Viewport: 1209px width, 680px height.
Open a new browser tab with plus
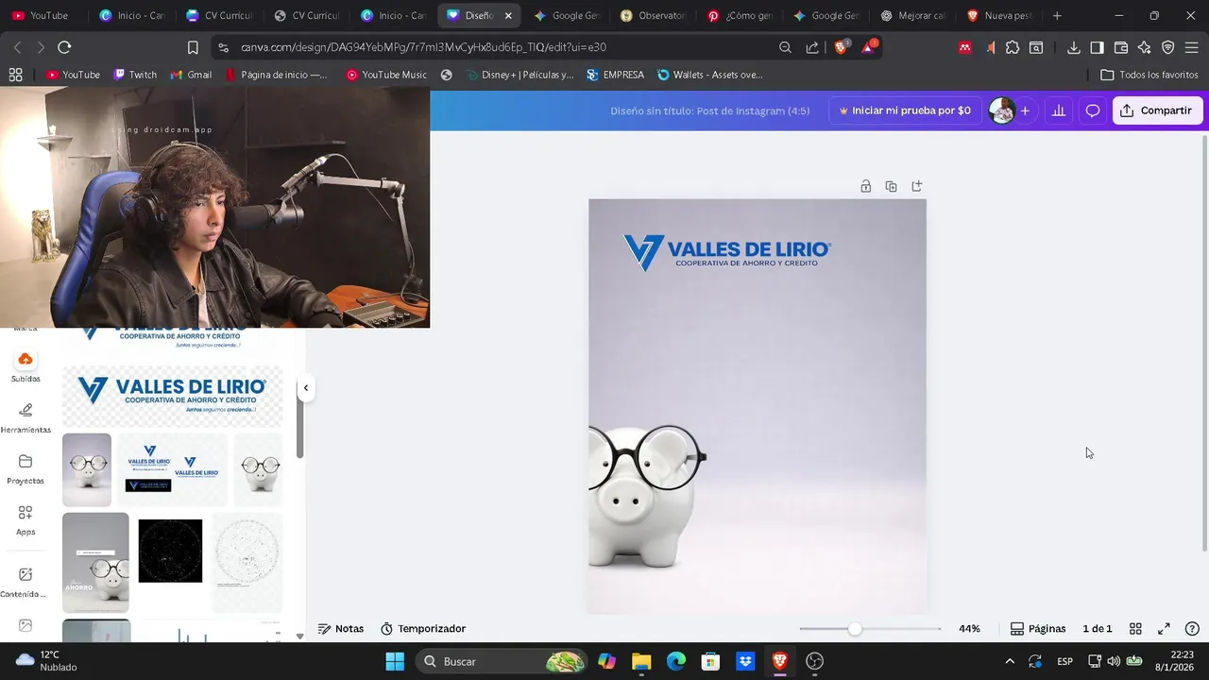point(1057,15)
